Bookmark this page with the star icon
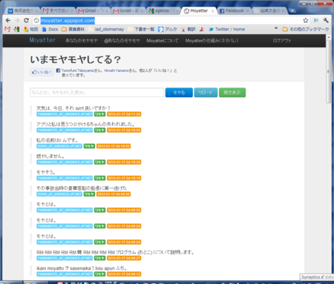The width and height of the screenshot is (334, 284). pyautogui.click(x=306, y=21)
